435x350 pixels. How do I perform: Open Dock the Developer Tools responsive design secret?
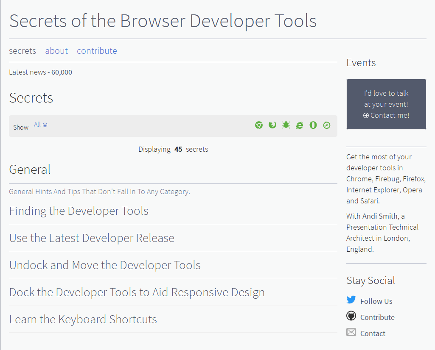(x=137, y=292)
